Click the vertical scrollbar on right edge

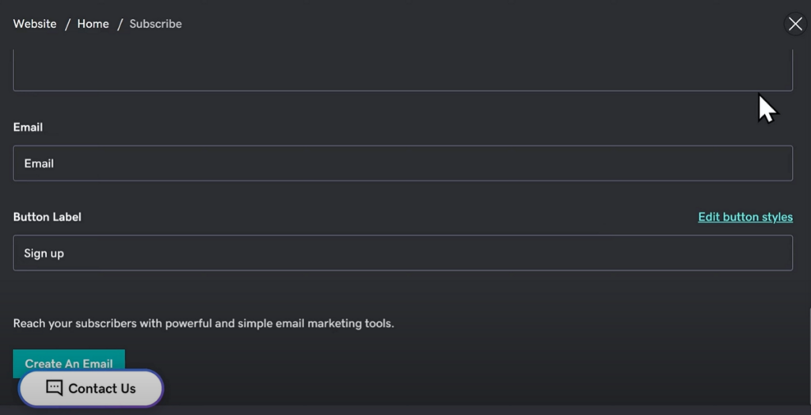coord(809,357)
